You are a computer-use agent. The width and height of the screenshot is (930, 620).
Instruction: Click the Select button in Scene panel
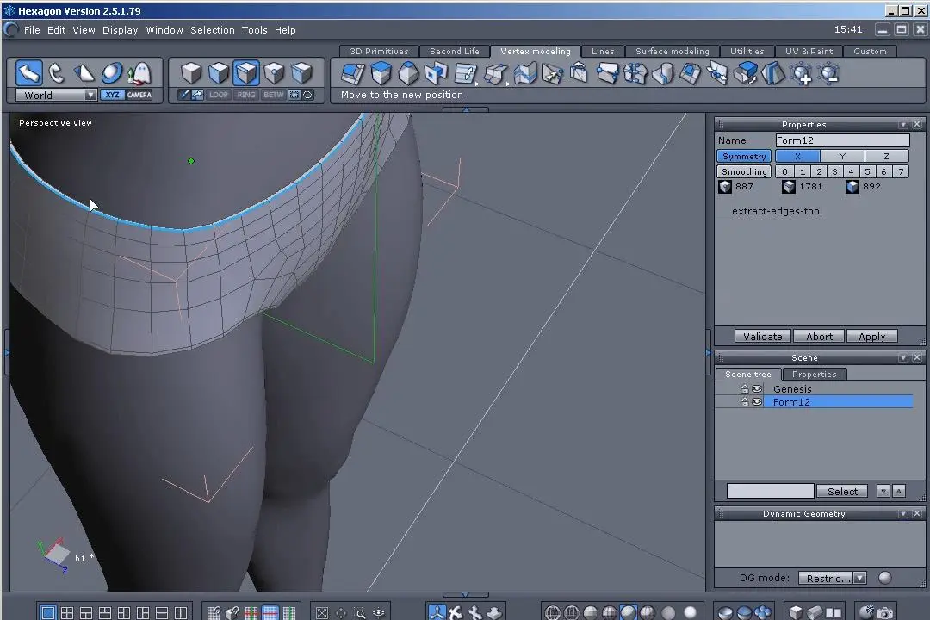click(x=842, y=491)
